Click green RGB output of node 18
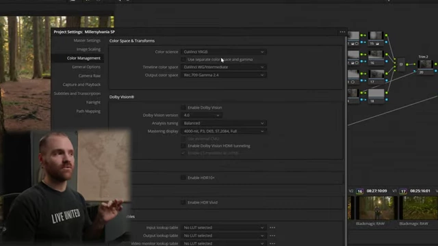 point(386,93)
